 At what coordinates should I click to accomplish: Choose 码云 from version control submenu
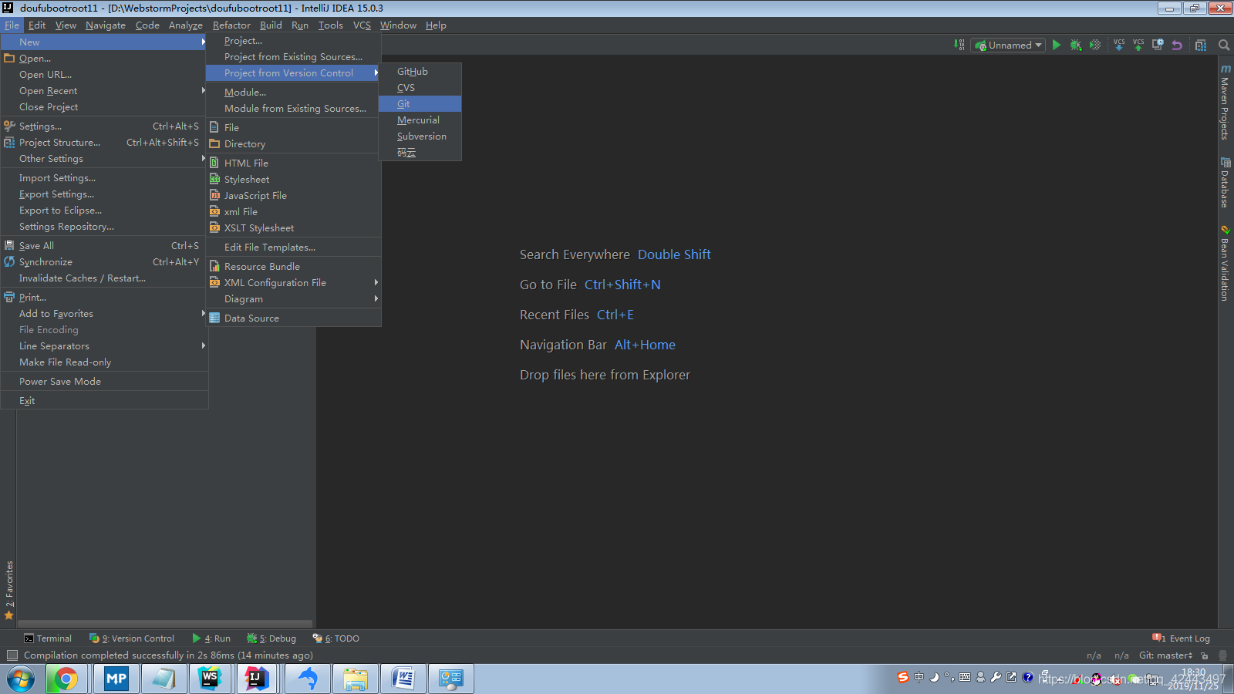pos(420,153)
